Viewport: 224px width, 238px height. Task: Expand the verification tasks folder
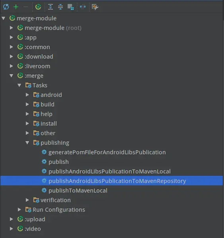27,200
